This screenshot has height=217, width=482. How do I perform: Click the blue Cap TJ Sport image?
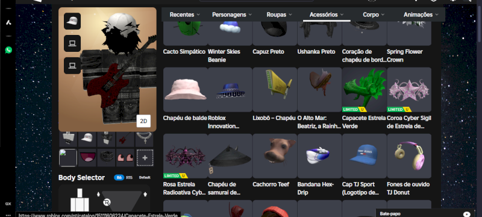tap(365, 156)
